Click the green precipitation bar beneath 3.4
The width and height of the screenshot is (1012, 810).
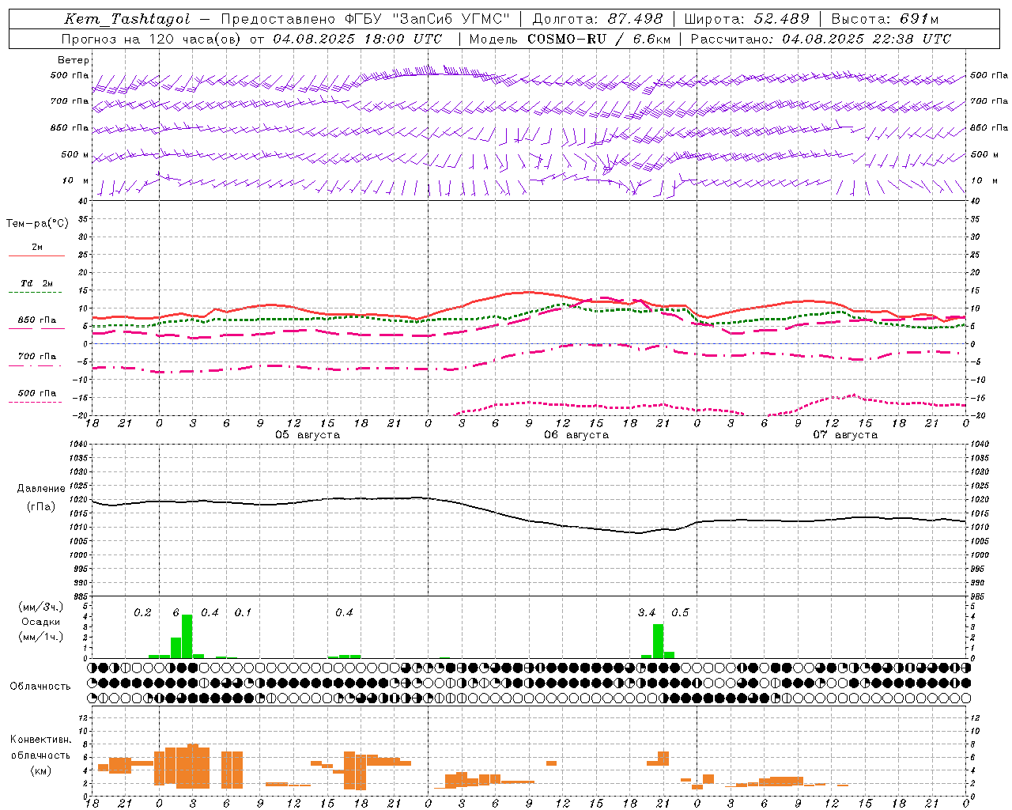658,641
